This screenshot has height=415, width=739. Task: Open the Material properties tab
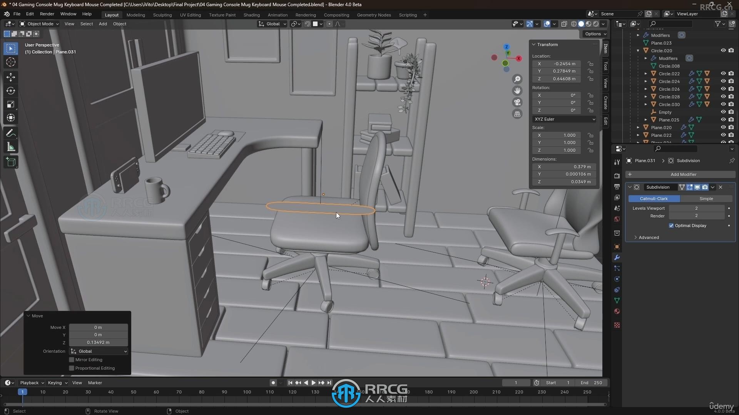tap(617, 311)
